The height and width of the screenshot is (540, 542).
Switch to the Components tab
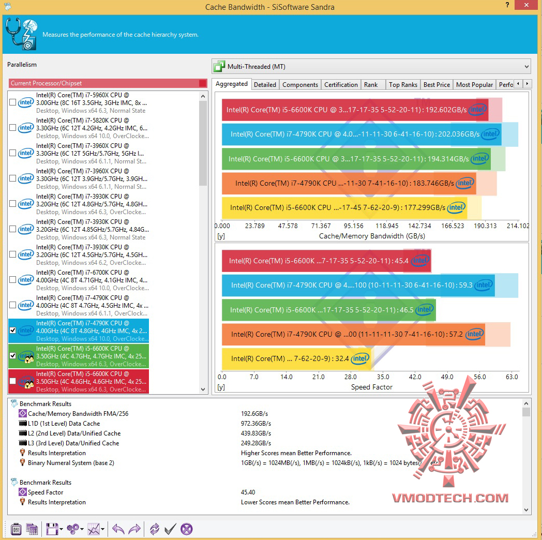coord(300,85)
